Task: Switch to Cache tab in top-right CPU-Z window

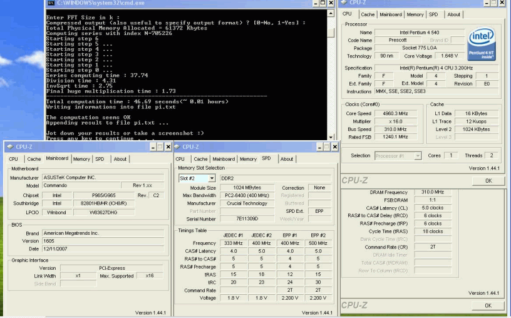Action: 368,14
